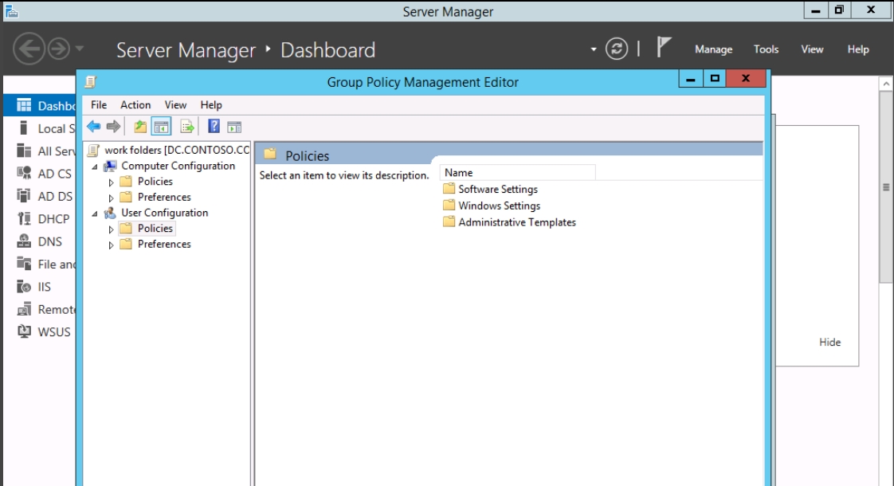Open the Action menu
Image resolution: width=894 pixels, height=486 pixels.
(x=135, y=104)
